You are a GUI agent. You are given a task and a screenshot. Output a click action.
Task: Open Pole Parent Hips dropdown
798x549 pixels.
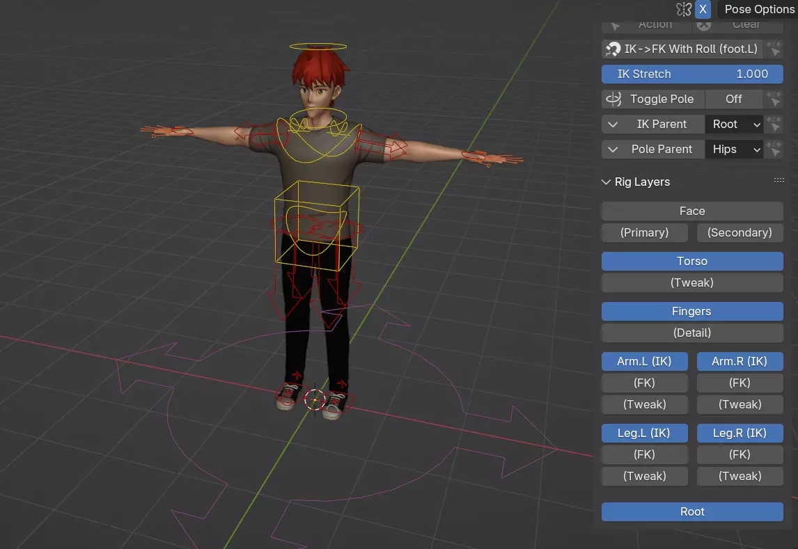coord(734,149)
